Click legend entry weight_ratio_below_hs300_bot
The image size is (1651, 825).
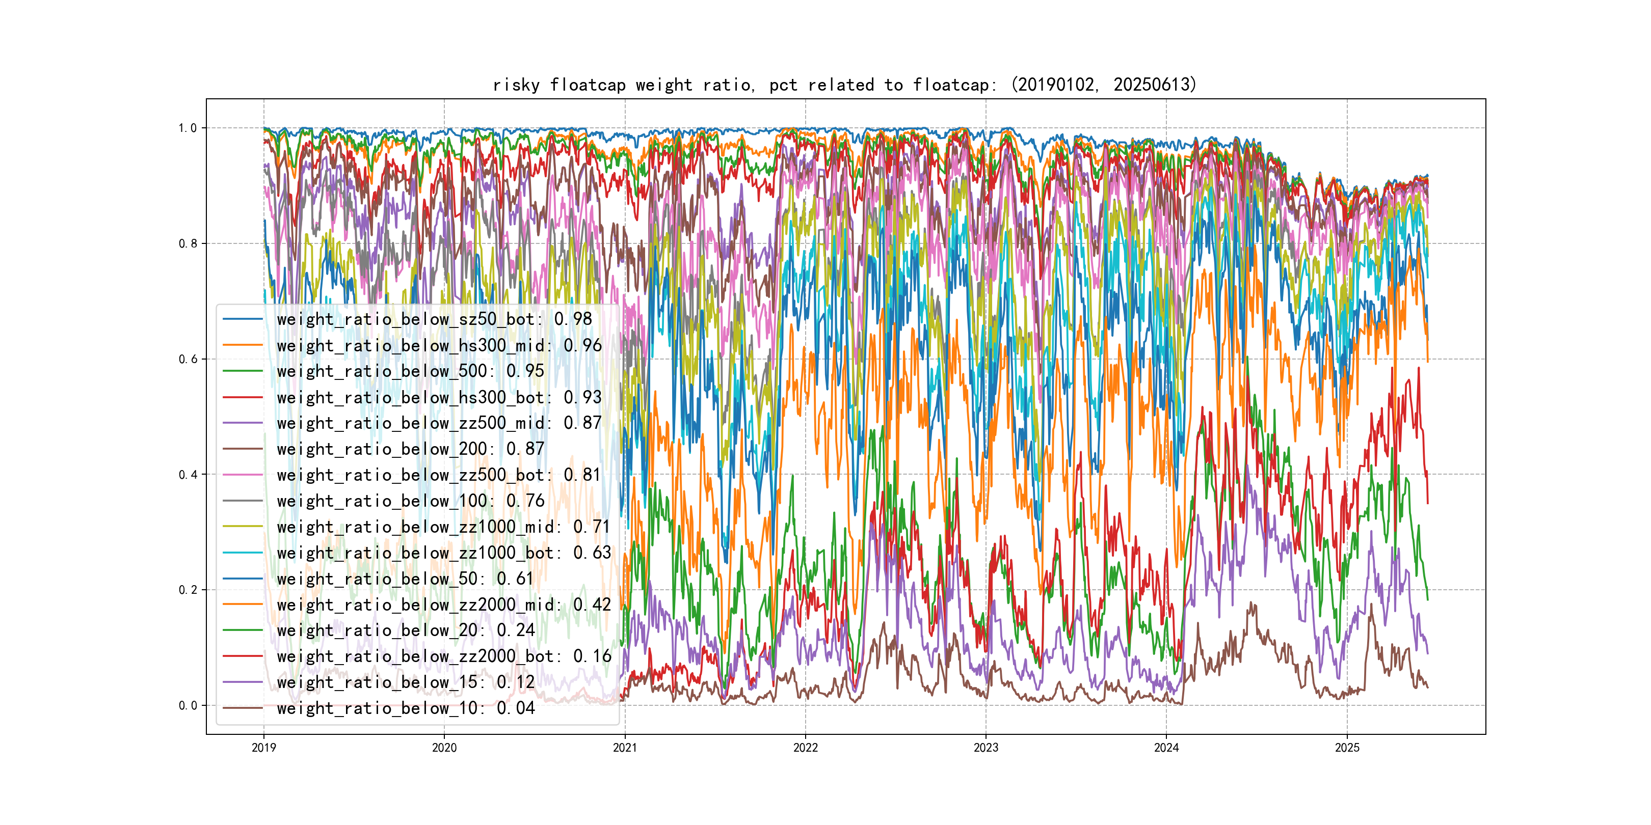439,397
